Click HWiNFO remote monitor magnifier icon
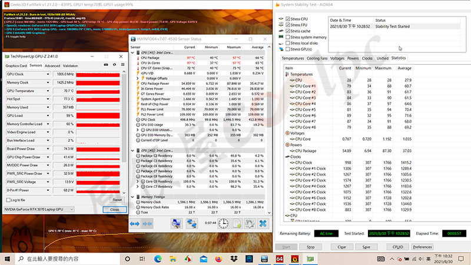471x265 pixels. 176,224
